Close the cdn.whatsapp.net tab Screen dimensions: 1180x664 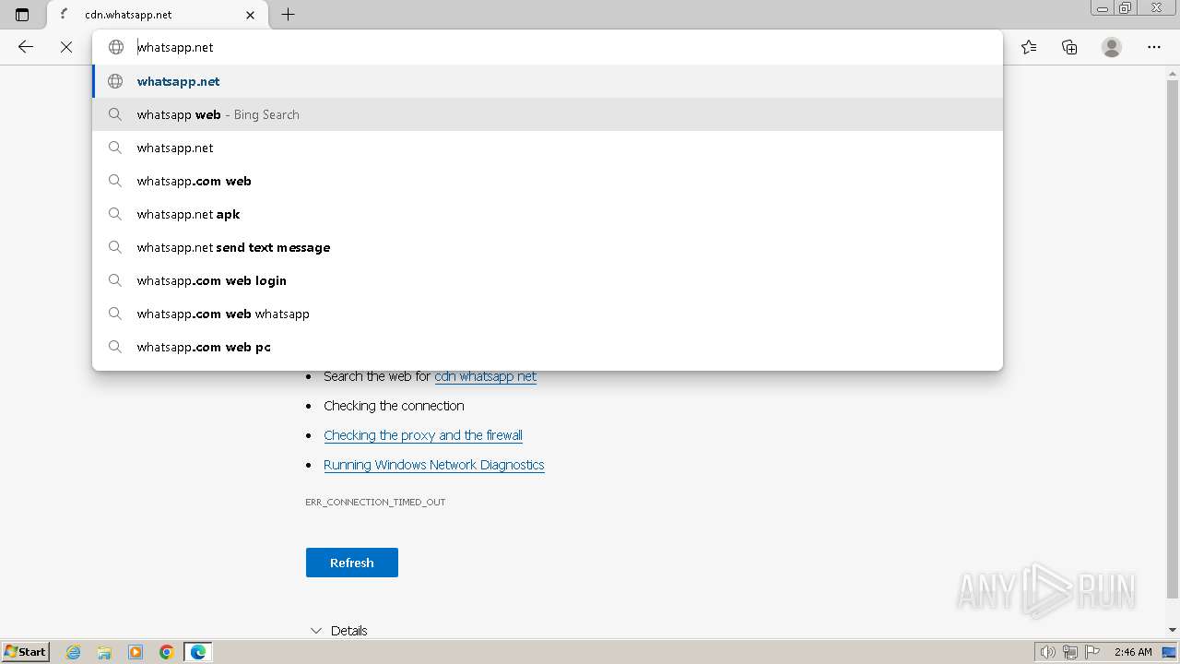point(251,15)
